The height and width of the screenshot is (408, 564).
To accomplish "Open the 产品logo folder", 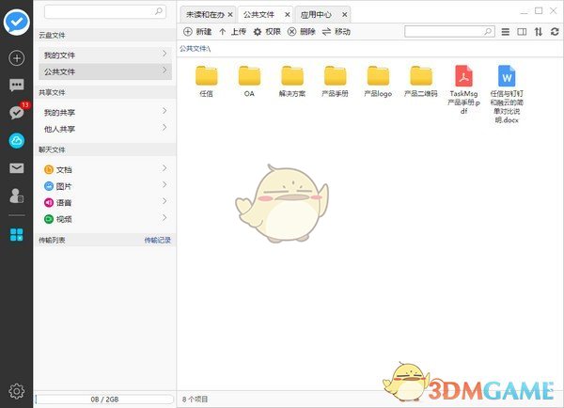I will [378, 81].
